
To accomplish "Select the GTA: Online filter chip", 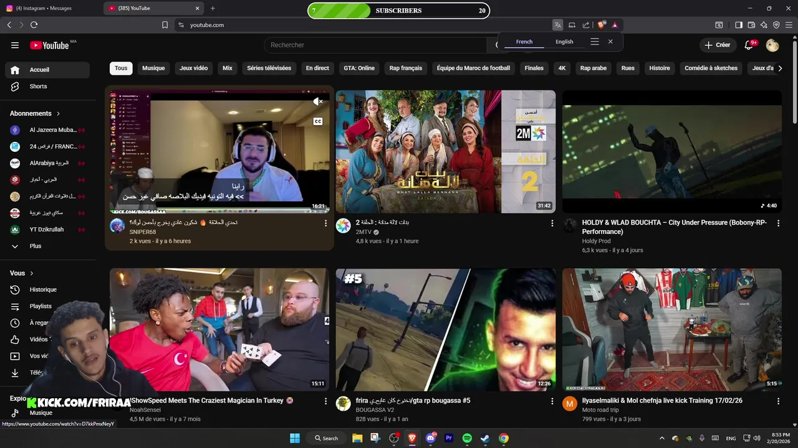I will tap(359, 68).
